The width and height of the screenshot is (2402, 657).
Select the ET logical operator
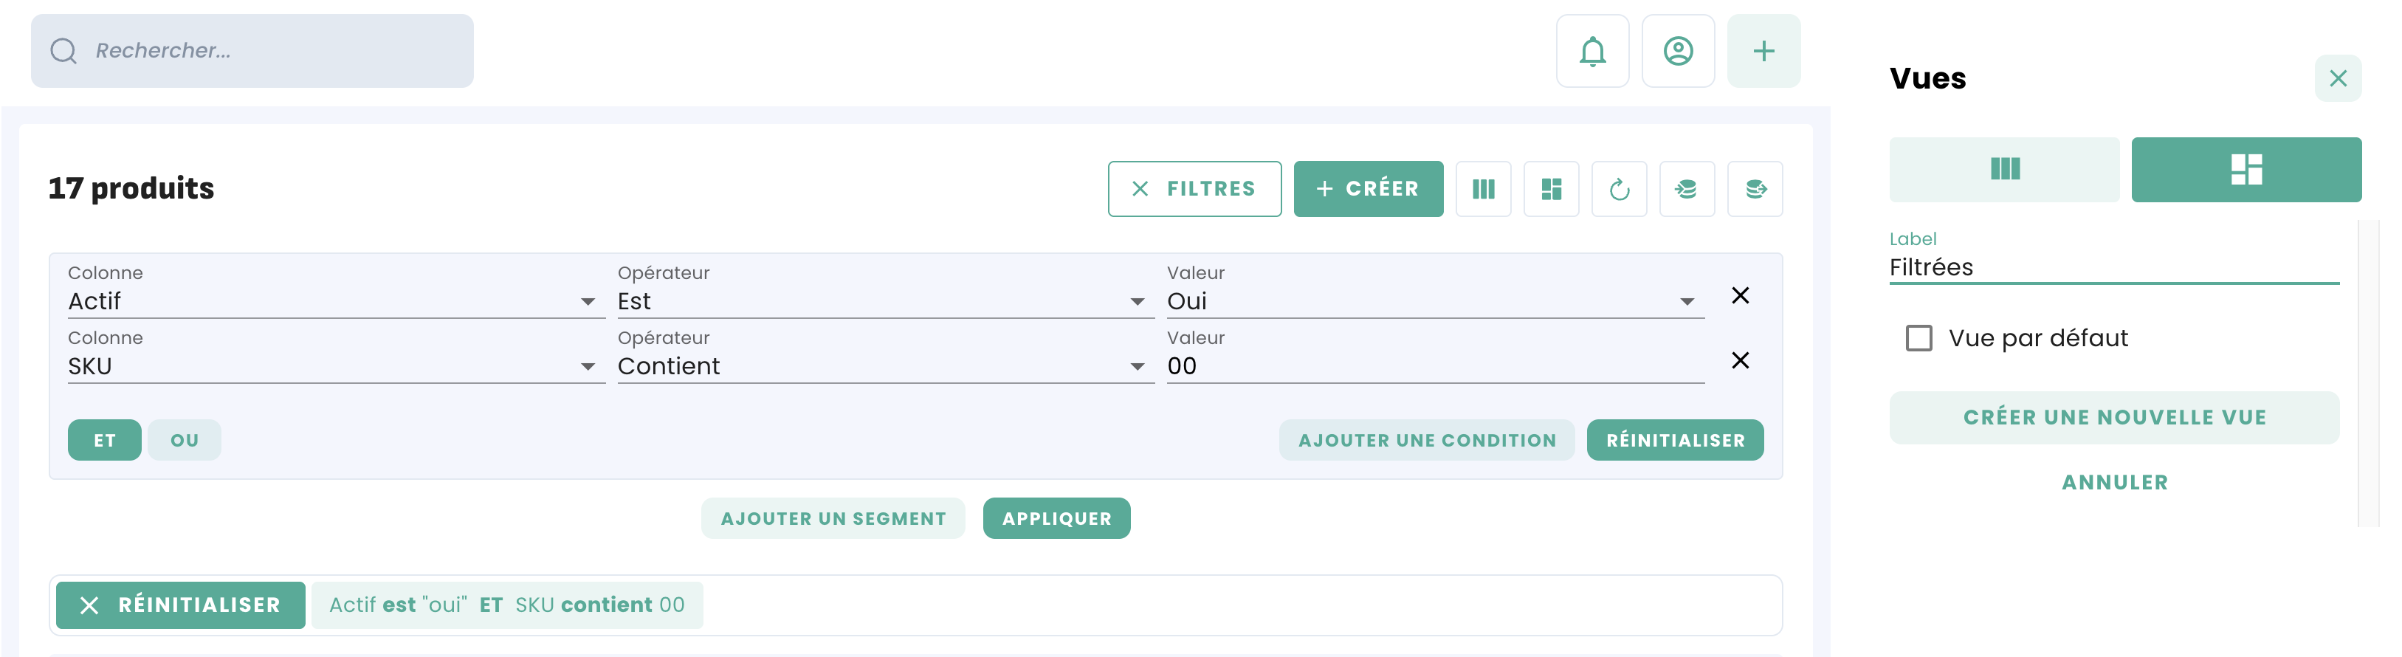tap(104, 440)
